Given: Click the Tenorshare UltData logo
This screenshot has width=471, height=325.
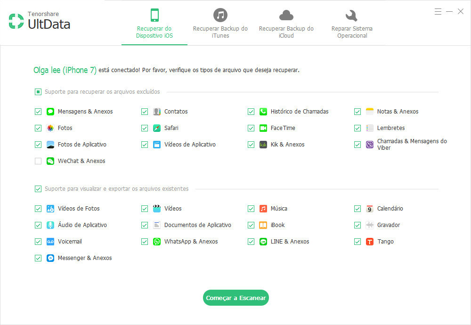Looking at the screenshot, I should (x=40, y=21).
